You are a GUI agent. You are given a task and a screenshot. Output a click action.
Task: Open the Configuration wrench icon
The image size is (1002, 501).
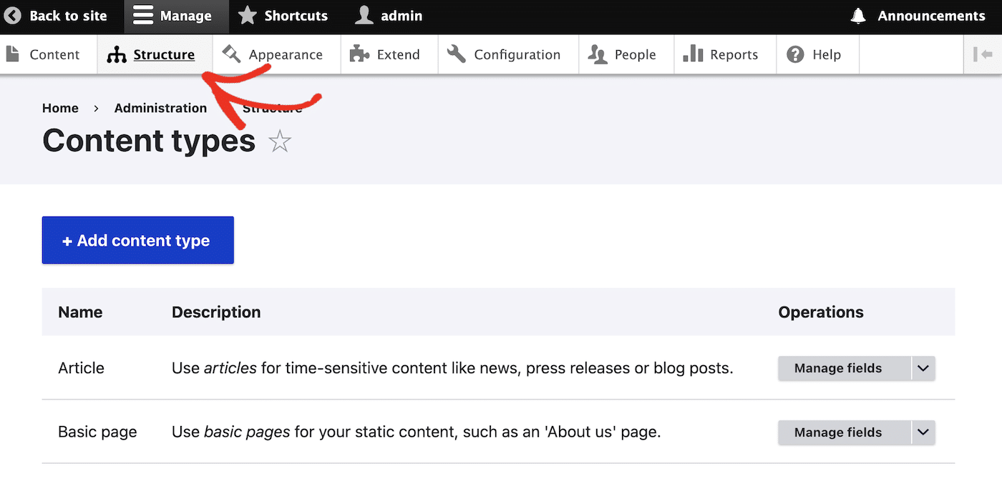457,54
